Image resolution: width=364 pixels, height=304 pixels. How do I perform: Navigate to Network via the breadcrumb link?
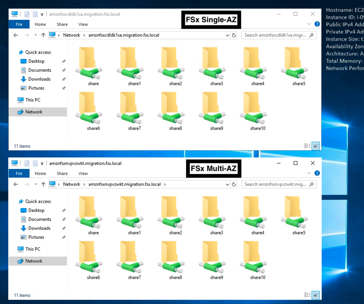coord(72,35)
